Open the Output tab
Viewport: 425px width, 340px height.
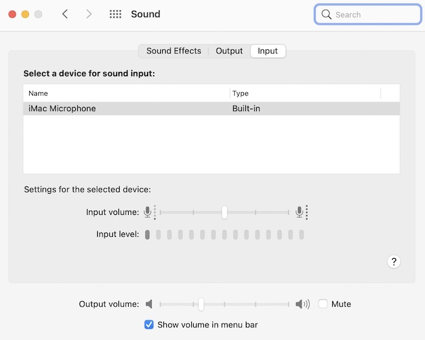[x=229, y=51]
